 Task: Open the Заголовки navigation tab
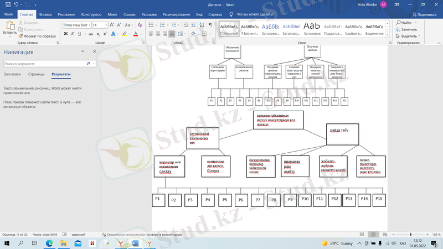click(x=12, y=74)
